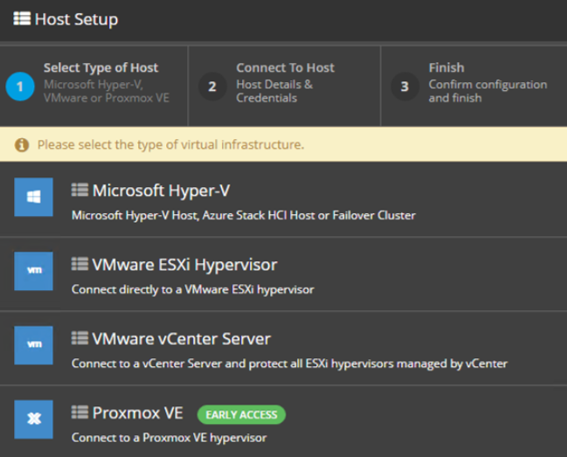Select step 1 number circle
Viewport: 567px width, 457px height.
point(20,87)
